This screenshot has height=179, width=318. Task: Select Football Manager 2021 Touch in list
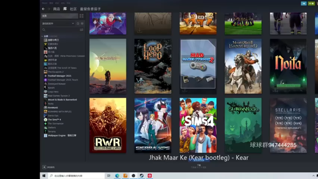(x=63, y=80)
